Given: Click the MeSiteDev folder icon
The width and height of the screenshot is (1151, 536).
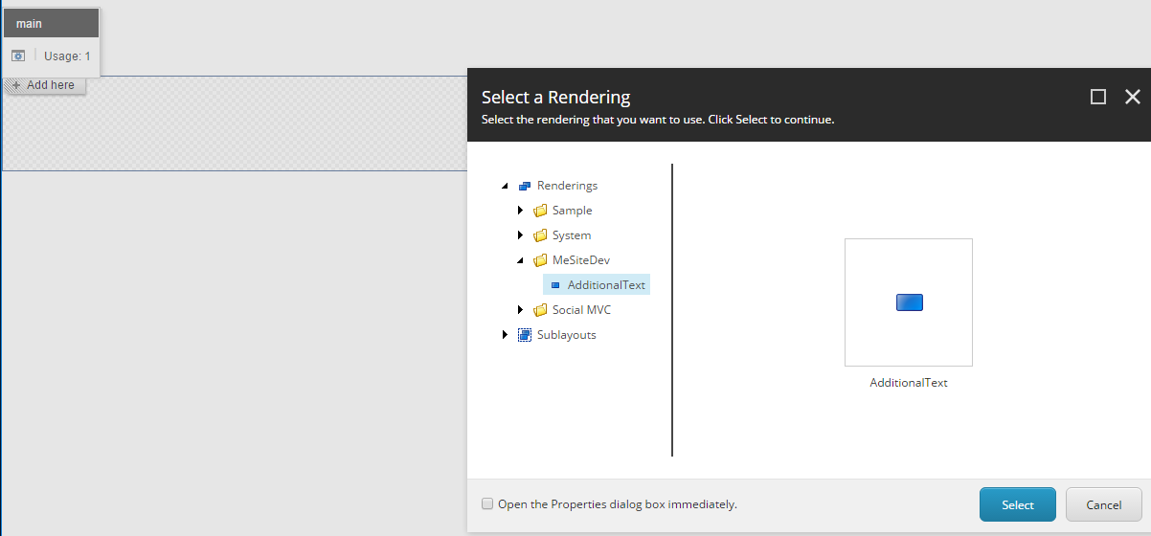Looking at the screenshot, I should (540, 260).
